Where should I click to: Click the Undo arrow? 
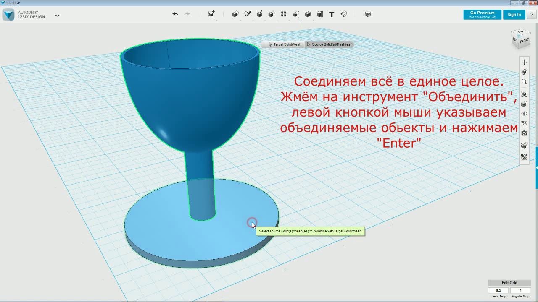point(175,14)
